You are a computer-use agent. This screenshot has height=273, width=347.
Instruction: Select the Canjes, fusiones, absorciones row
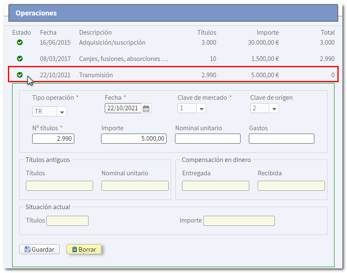point(123,59)
